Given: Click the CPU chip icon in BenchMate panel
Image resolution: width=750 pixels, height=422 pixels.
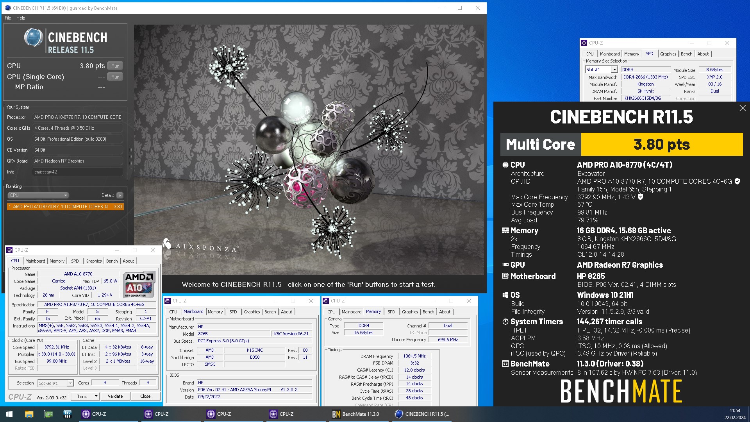Looking at the screenshot, I should [x=505, y=165].
